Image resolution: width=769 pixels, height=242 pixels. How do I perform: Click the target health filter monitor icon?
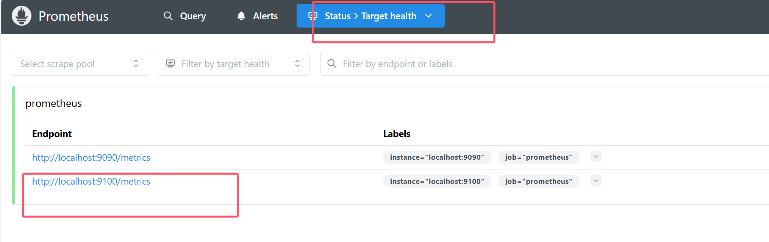170,64
